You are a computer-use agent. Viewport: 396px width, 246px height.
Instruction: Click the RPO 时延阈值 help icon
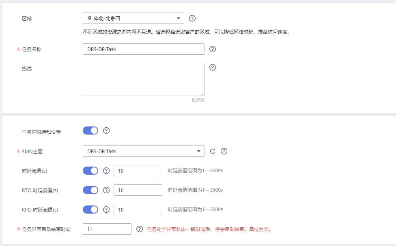tap(106, 210)
